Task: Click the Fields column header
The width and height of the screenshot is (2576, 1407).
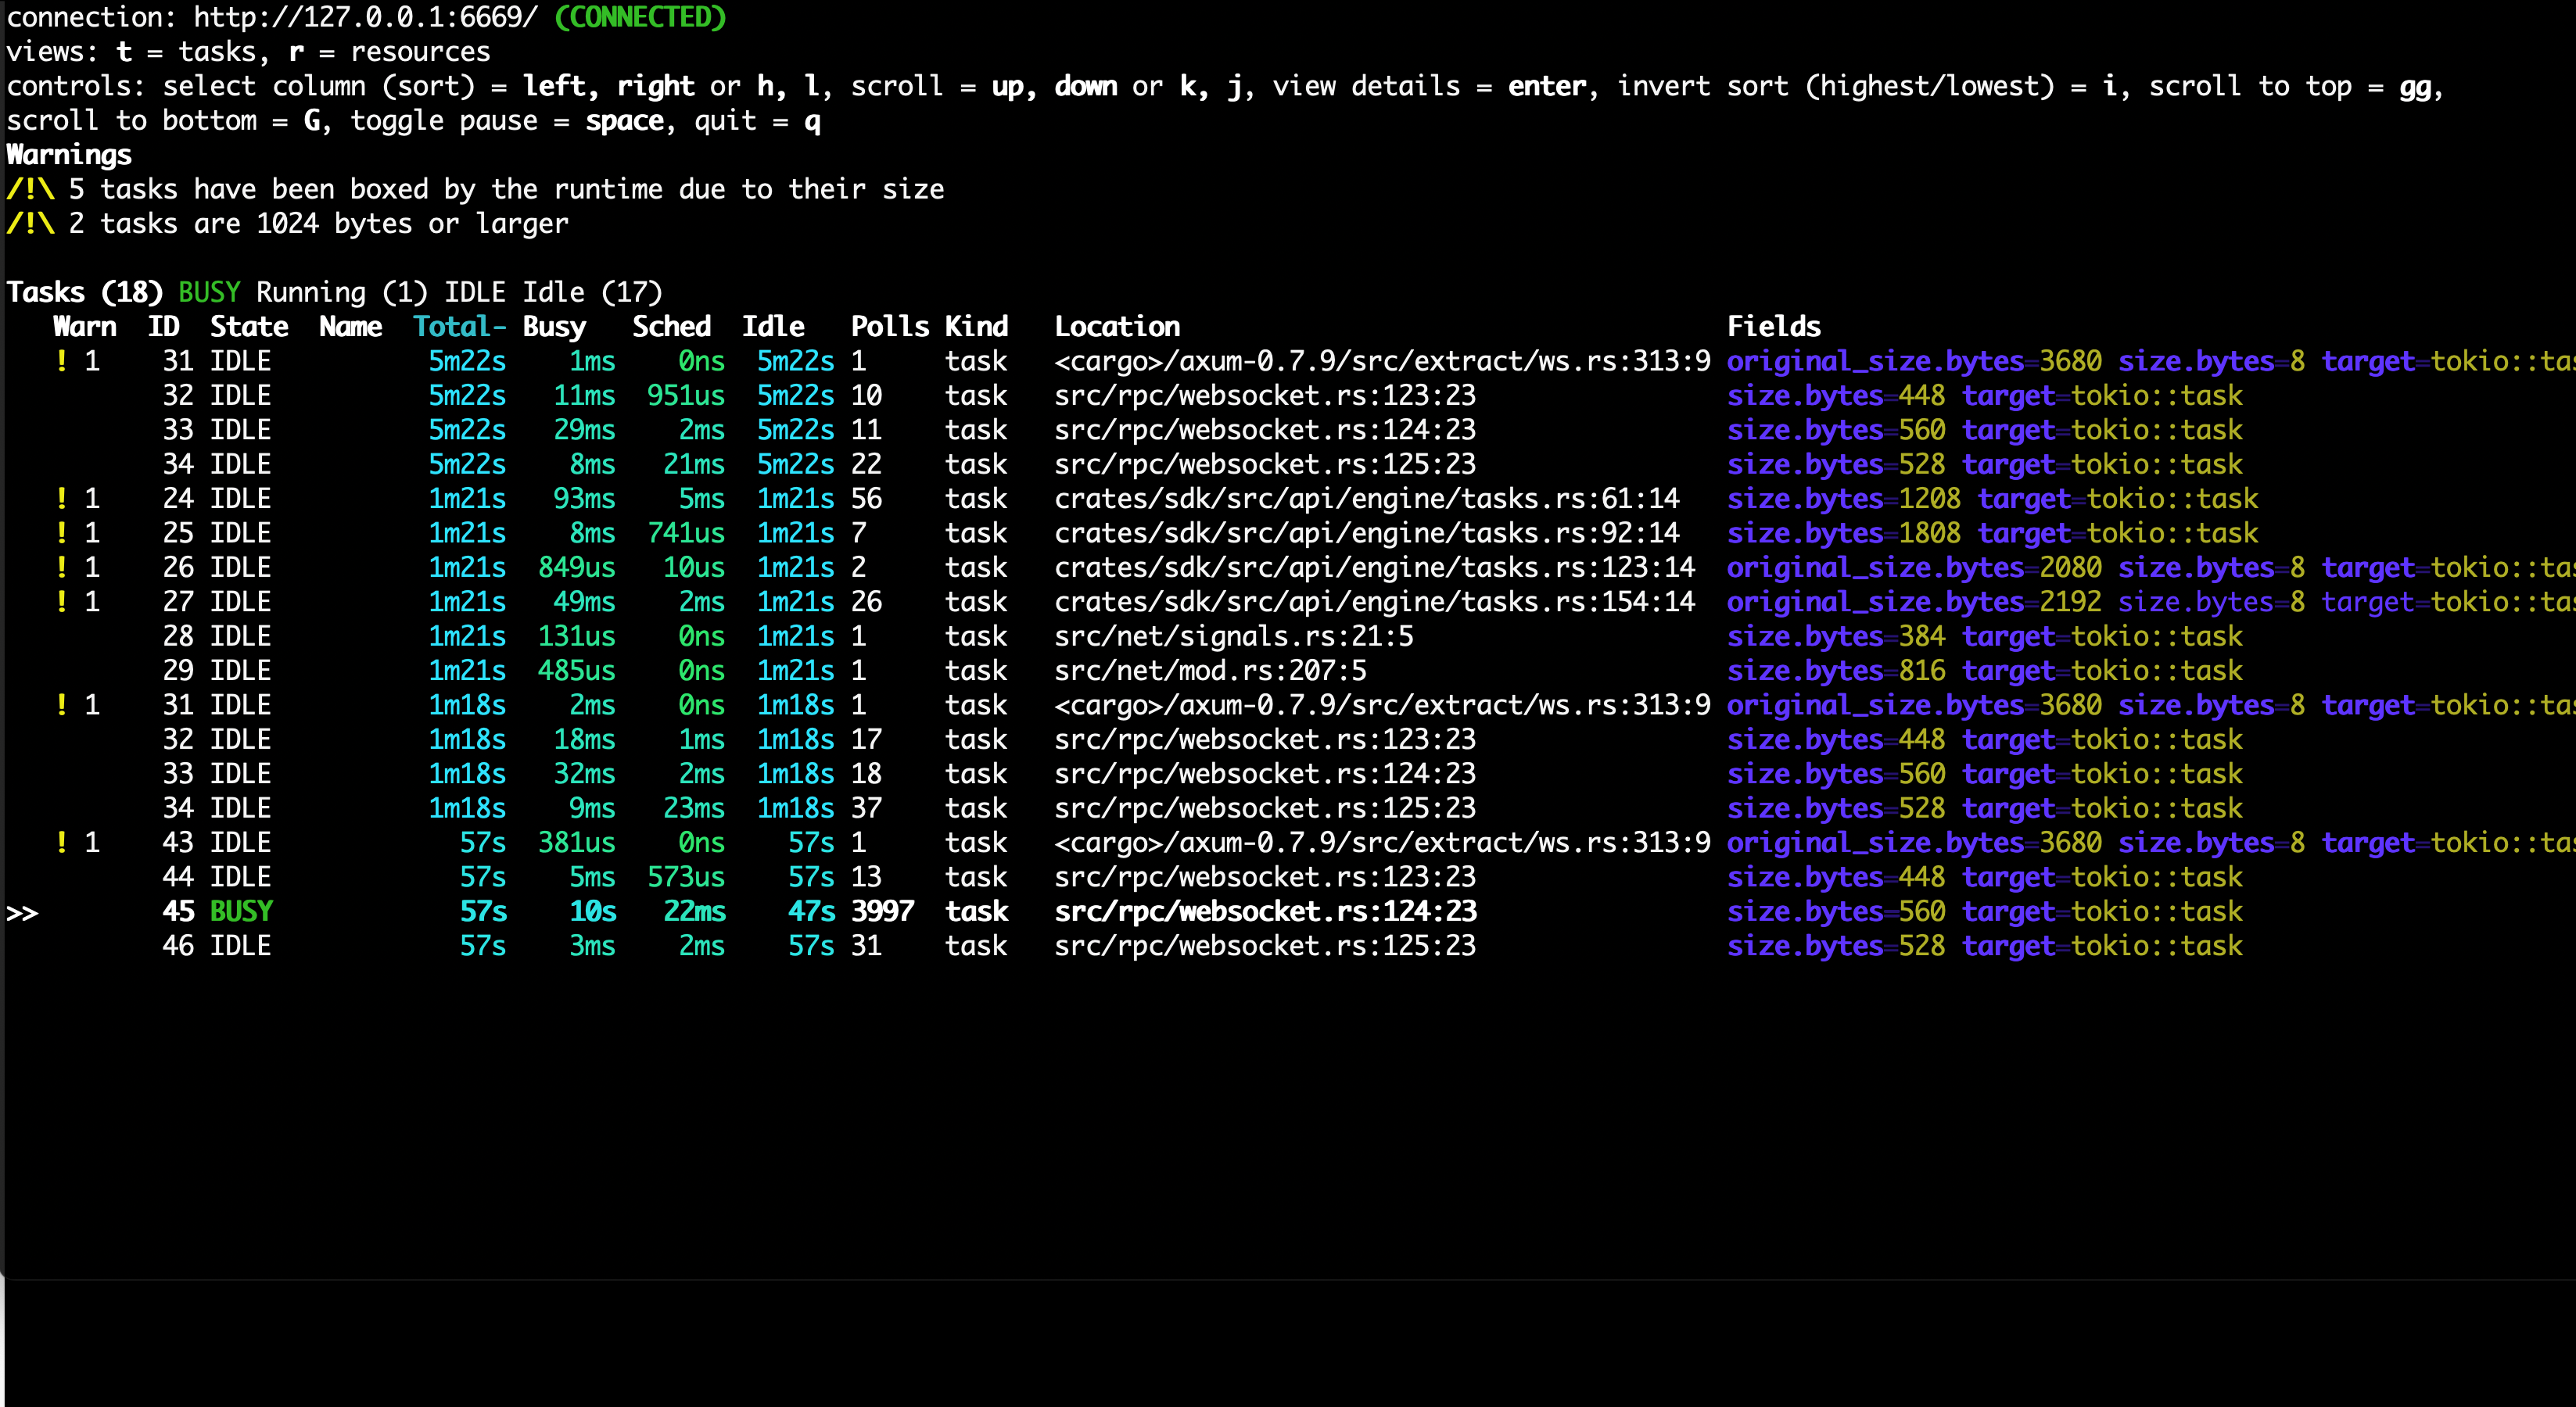Action: pos(1773,327)
